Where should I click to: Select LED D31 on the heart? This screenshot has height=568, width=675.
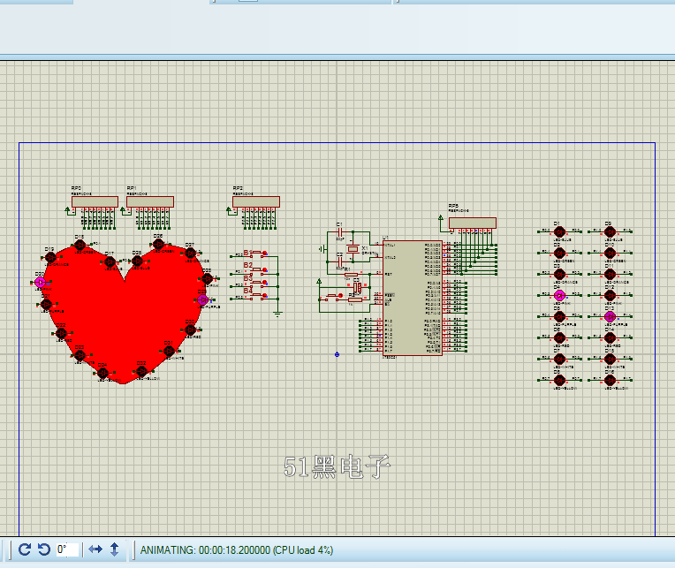coord(169,351)
